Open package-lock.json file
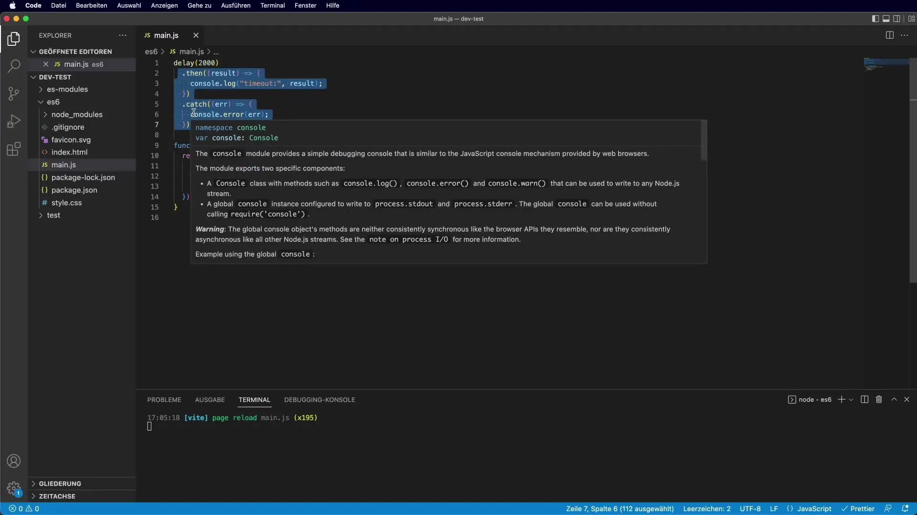The height and width of the screenshot is (515, 917). (x=82, y=177)
